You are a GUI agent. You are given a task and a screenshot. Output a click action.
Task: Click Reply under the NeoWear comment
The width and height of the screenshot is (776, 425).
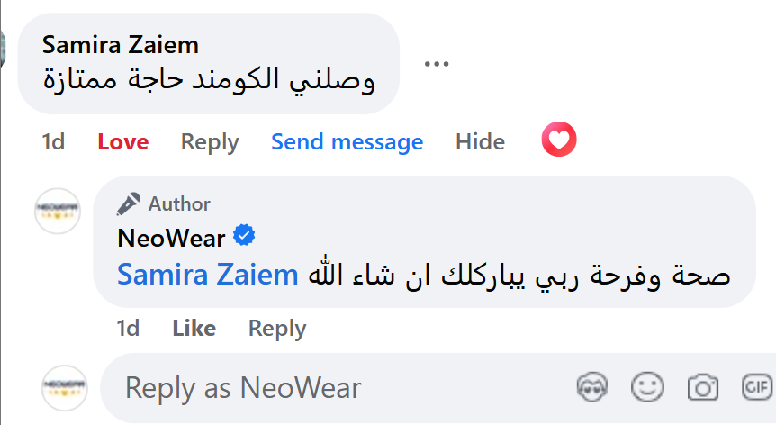277,329
